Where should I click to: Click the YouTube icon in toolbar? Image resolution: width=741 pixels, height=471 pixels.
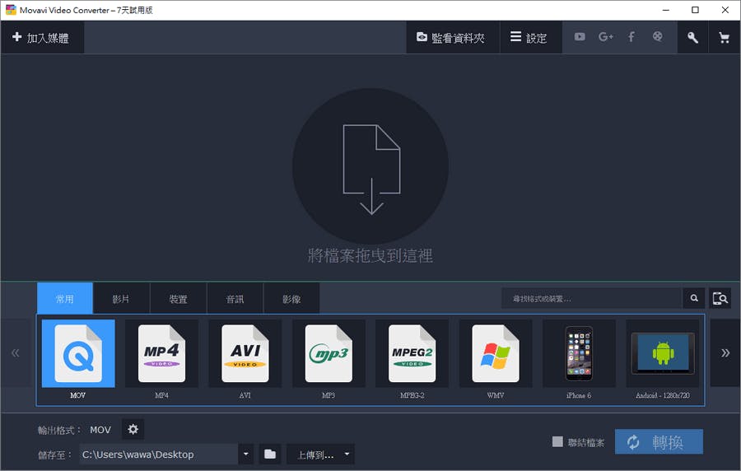pos(580,37)
